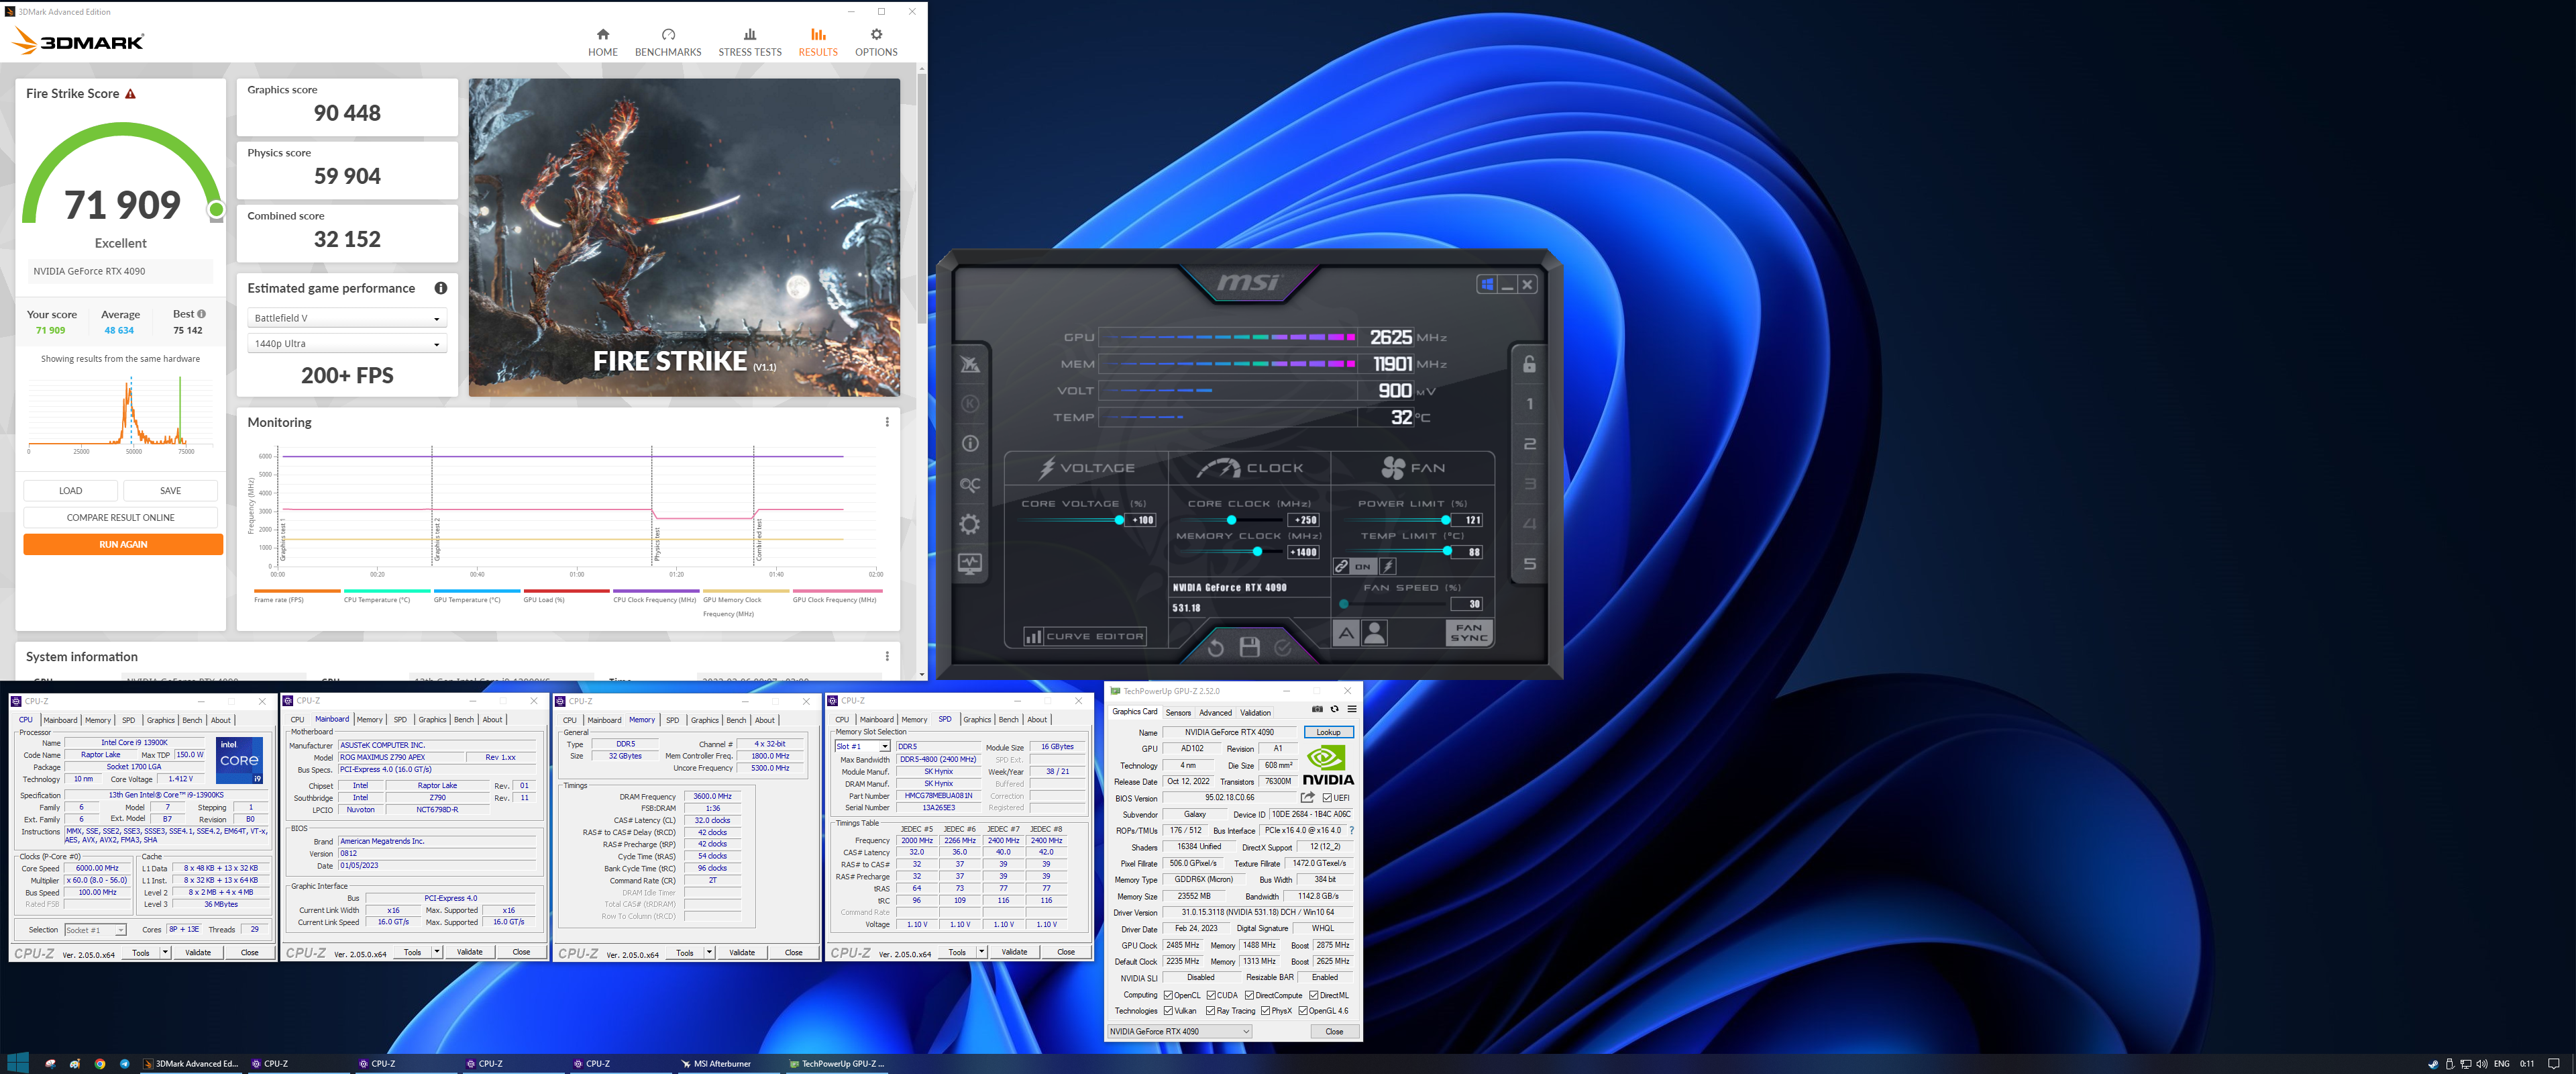Open GPU-Z hamburger menu
2576x1074 pixels.
pos(1352,709)
